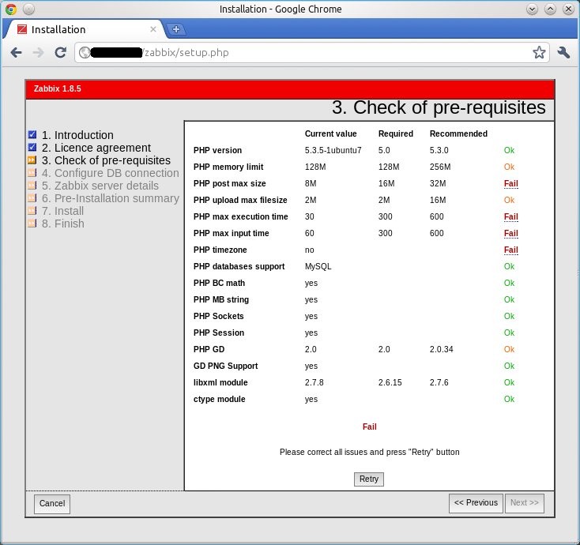
Task: Click Fail link for PHP max input time
Action: click(x=510, y=233)
